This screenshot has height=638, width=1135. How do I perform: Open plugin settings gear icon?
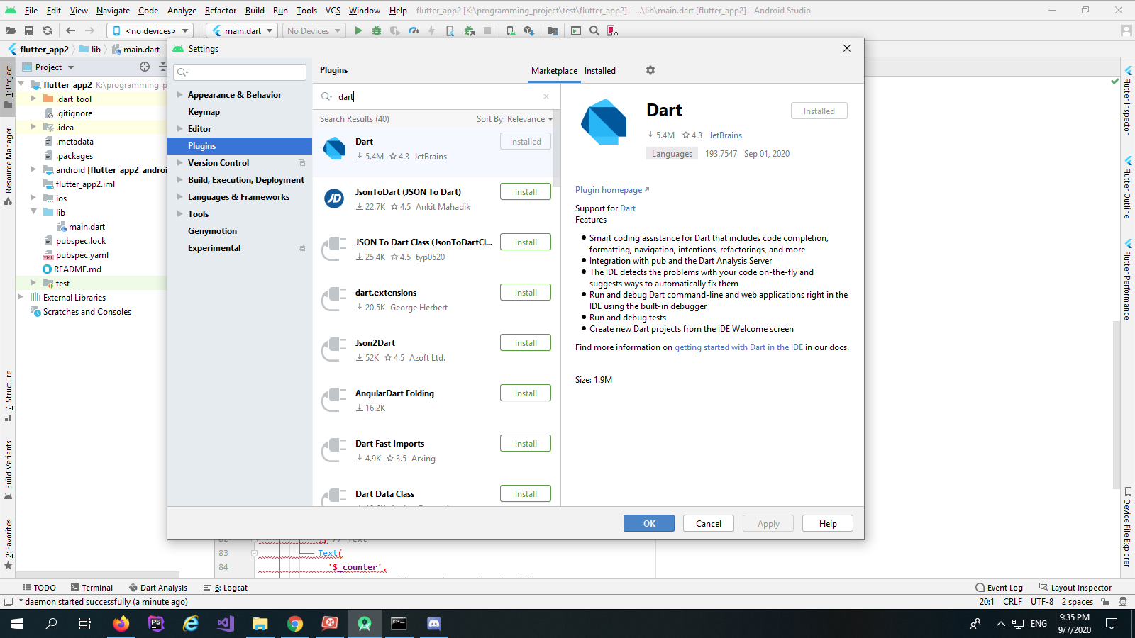pos(650,70)
